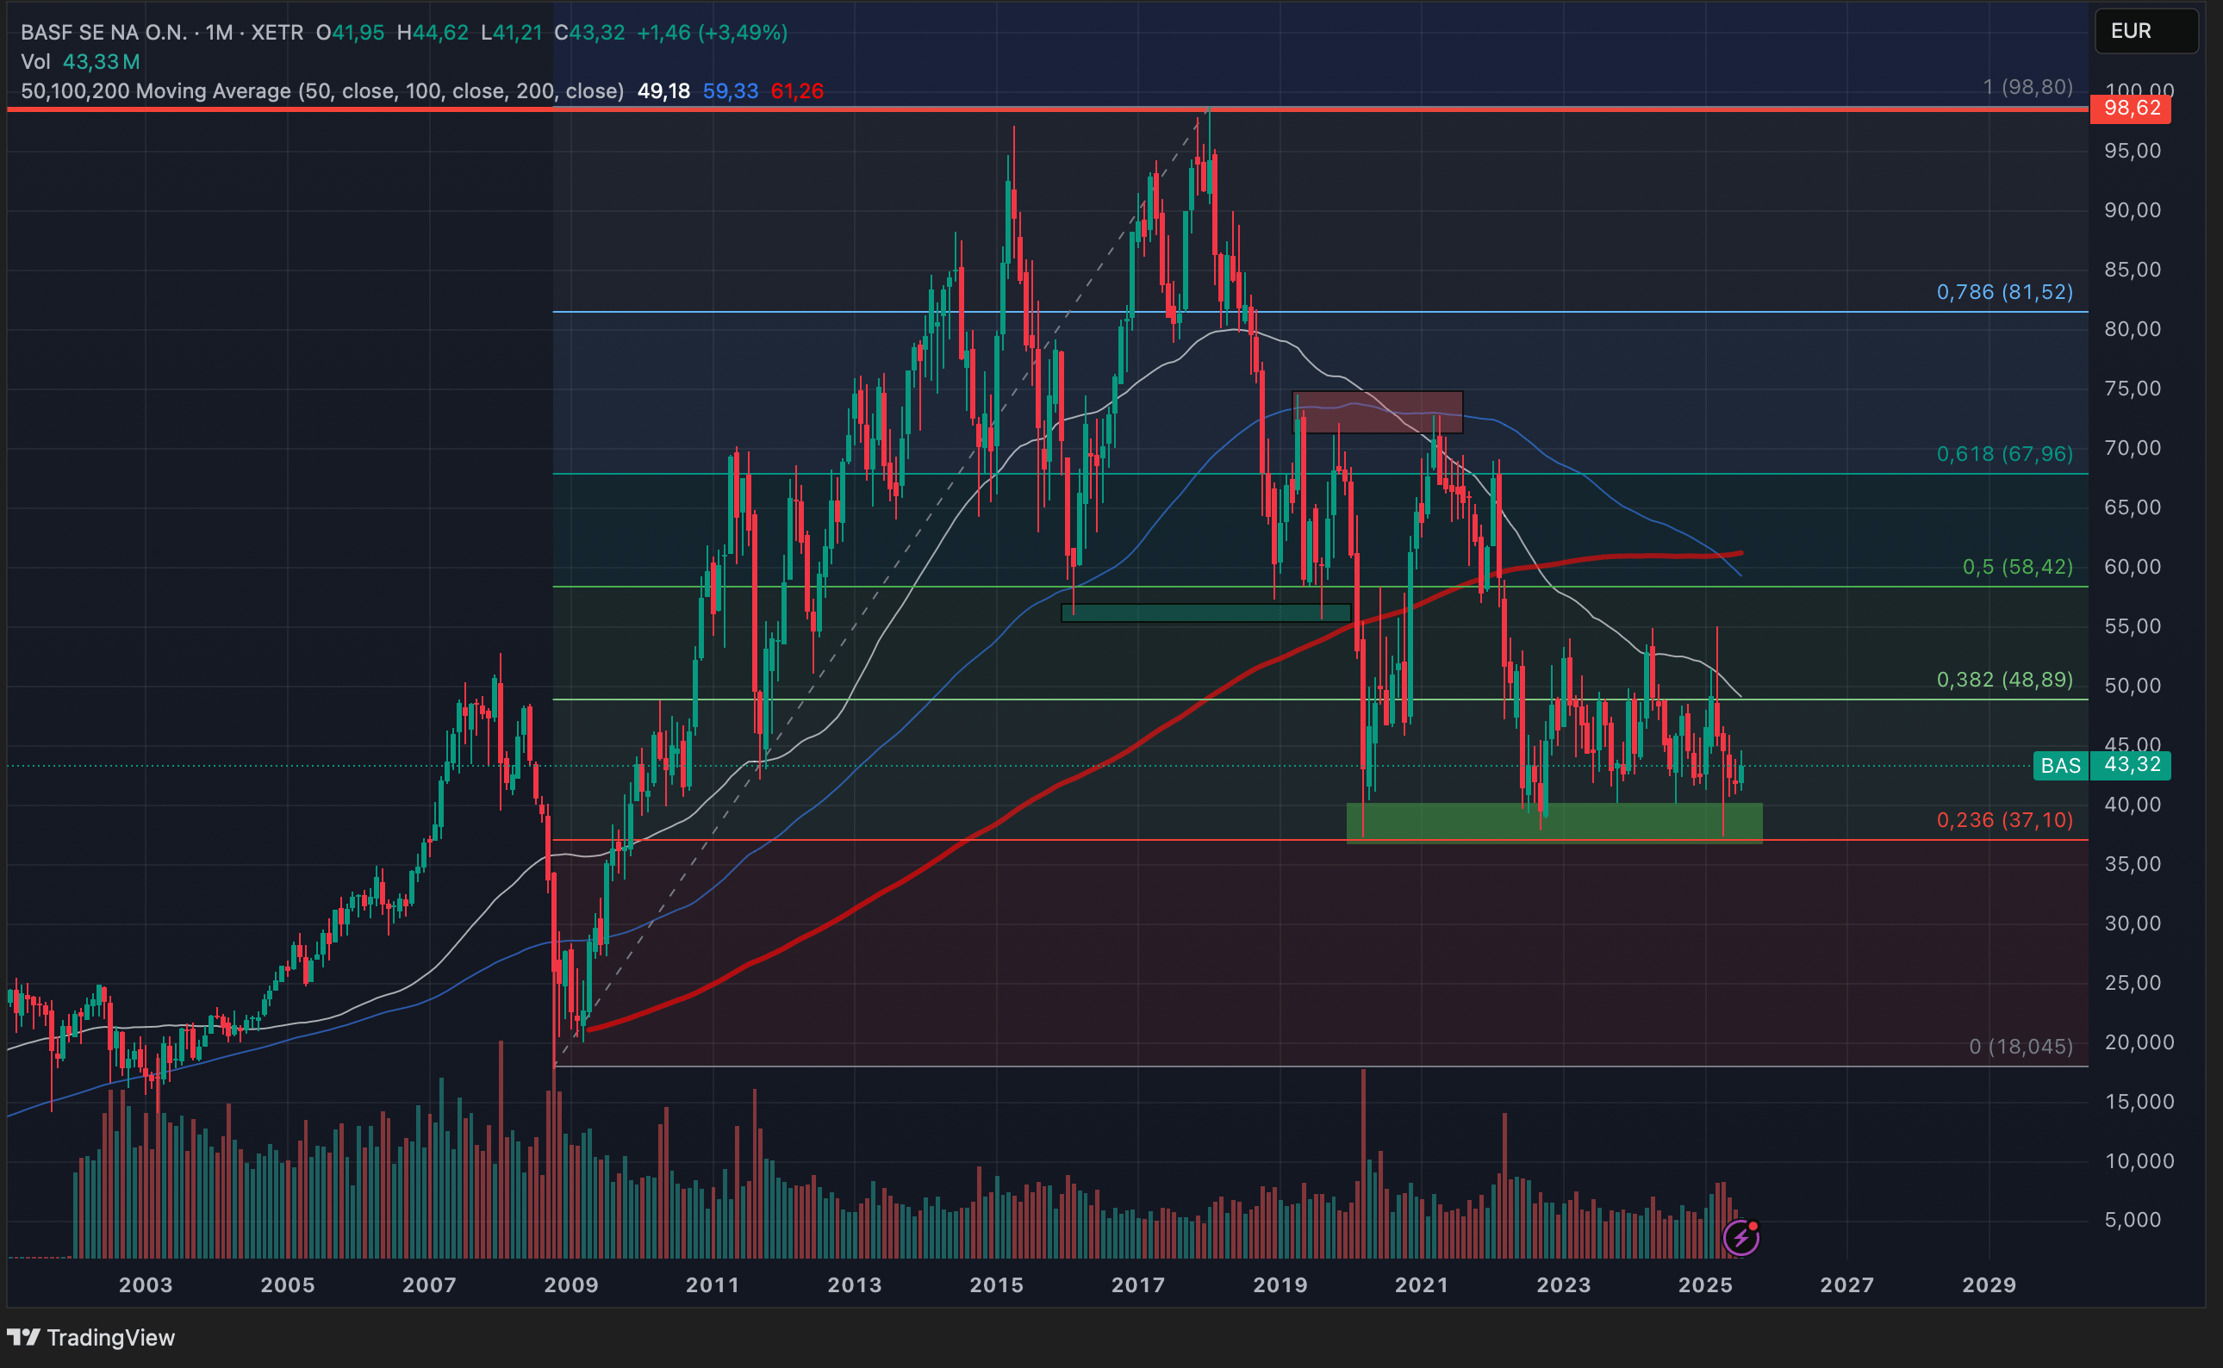Click the 30,00 price axis label

coord(2132,923)
